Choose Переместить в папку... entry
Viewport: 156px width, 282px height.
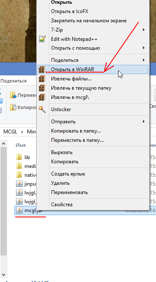click(x=77, y=140)
